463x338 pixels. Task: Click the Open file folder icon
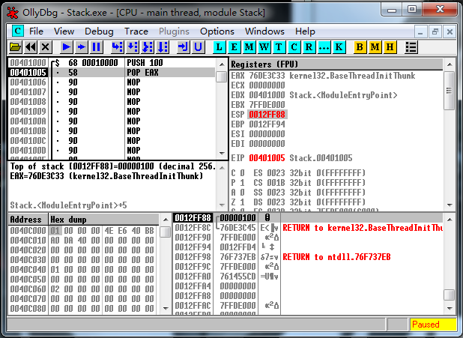(x=15, y=47)
